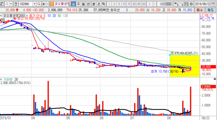This screenshot has width=217, height=120.
Task: Click the stock search magnifier icon
Action: click(x=39, y=4)
